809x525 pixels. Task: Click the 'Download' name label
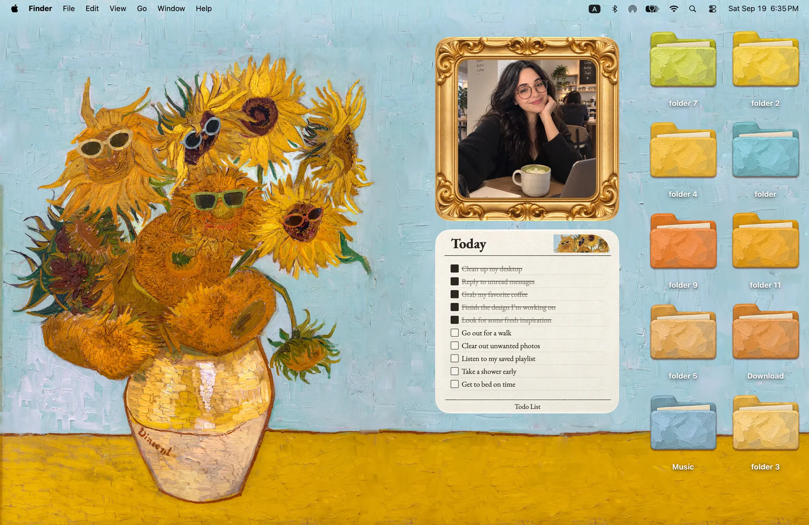(x=765, y=376)
